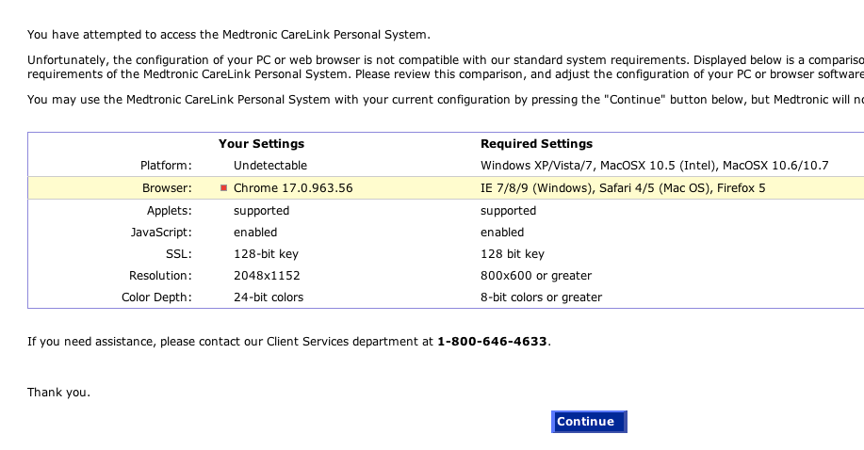
Task: Click the "2048x1152" resolution value
Action: 265,276
